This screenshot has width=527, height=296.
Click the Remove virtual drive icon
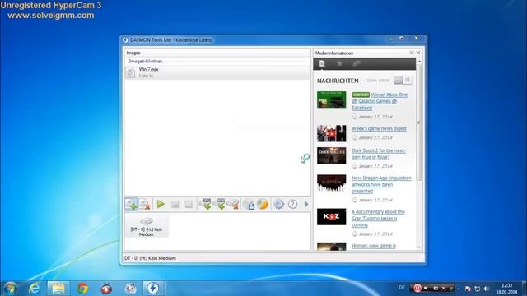[x=233, y=204]
